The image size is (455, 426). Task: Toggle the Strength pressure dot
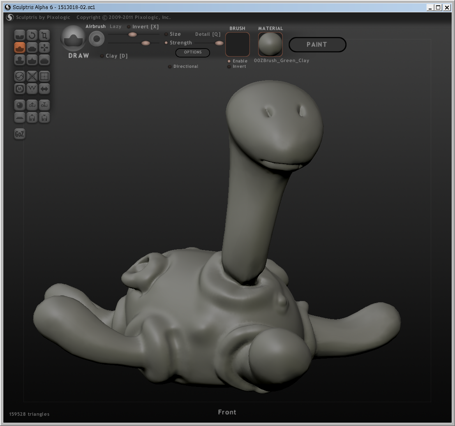coord(166,43)
